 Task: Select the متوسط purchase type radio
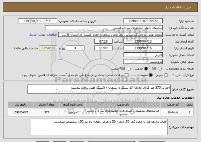[x=151, y=75]
